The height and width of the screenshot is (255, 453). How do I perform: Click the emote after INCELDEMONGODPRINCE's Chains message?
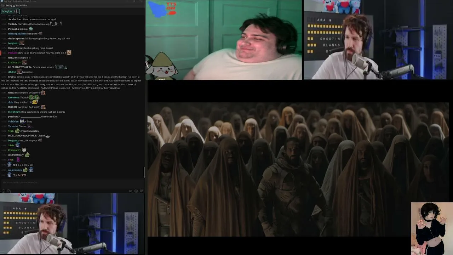pos(48,136)
